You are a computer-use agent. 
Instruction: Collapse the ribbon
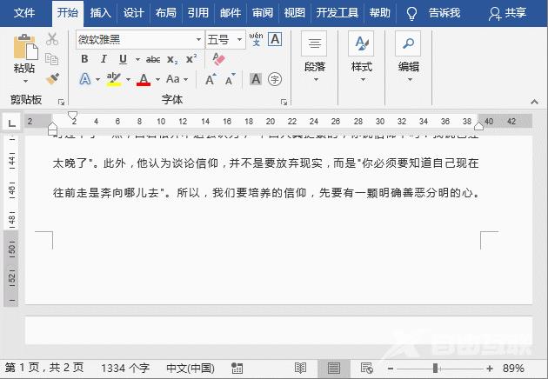[534, 102]
